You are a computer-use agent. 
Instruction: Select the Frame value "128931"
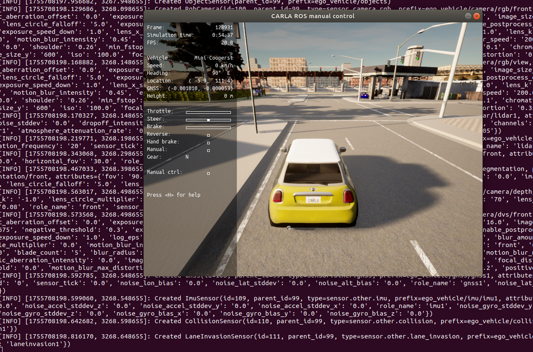[224, 27]
